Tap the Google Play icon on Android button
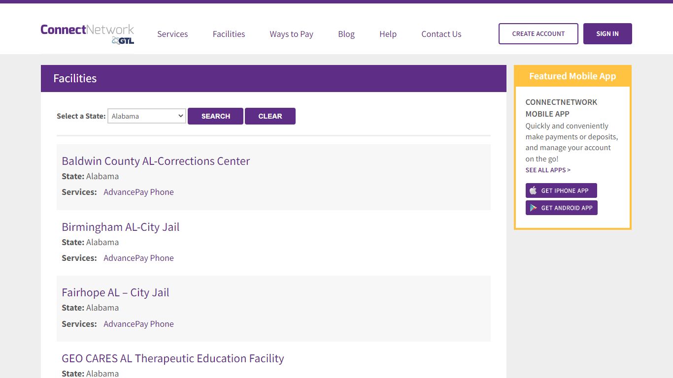 (533, 208)
